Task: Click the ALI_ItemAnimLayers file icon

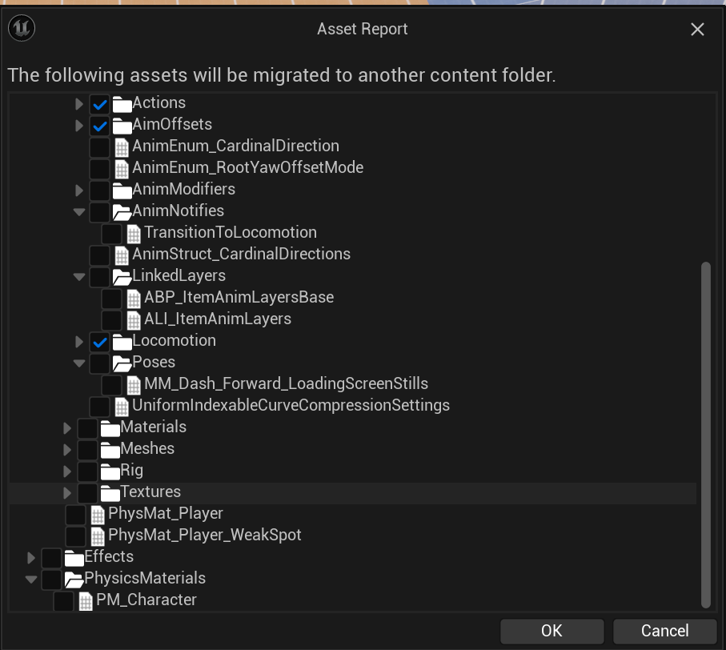Action: pos(134,320)
